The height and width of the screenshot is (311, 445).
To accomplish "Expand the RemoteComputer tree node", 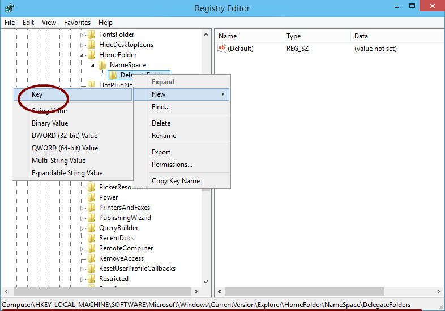I will [82, 248].
